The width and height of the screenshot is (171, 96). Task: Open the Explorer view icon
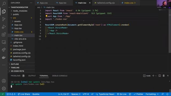4,11
